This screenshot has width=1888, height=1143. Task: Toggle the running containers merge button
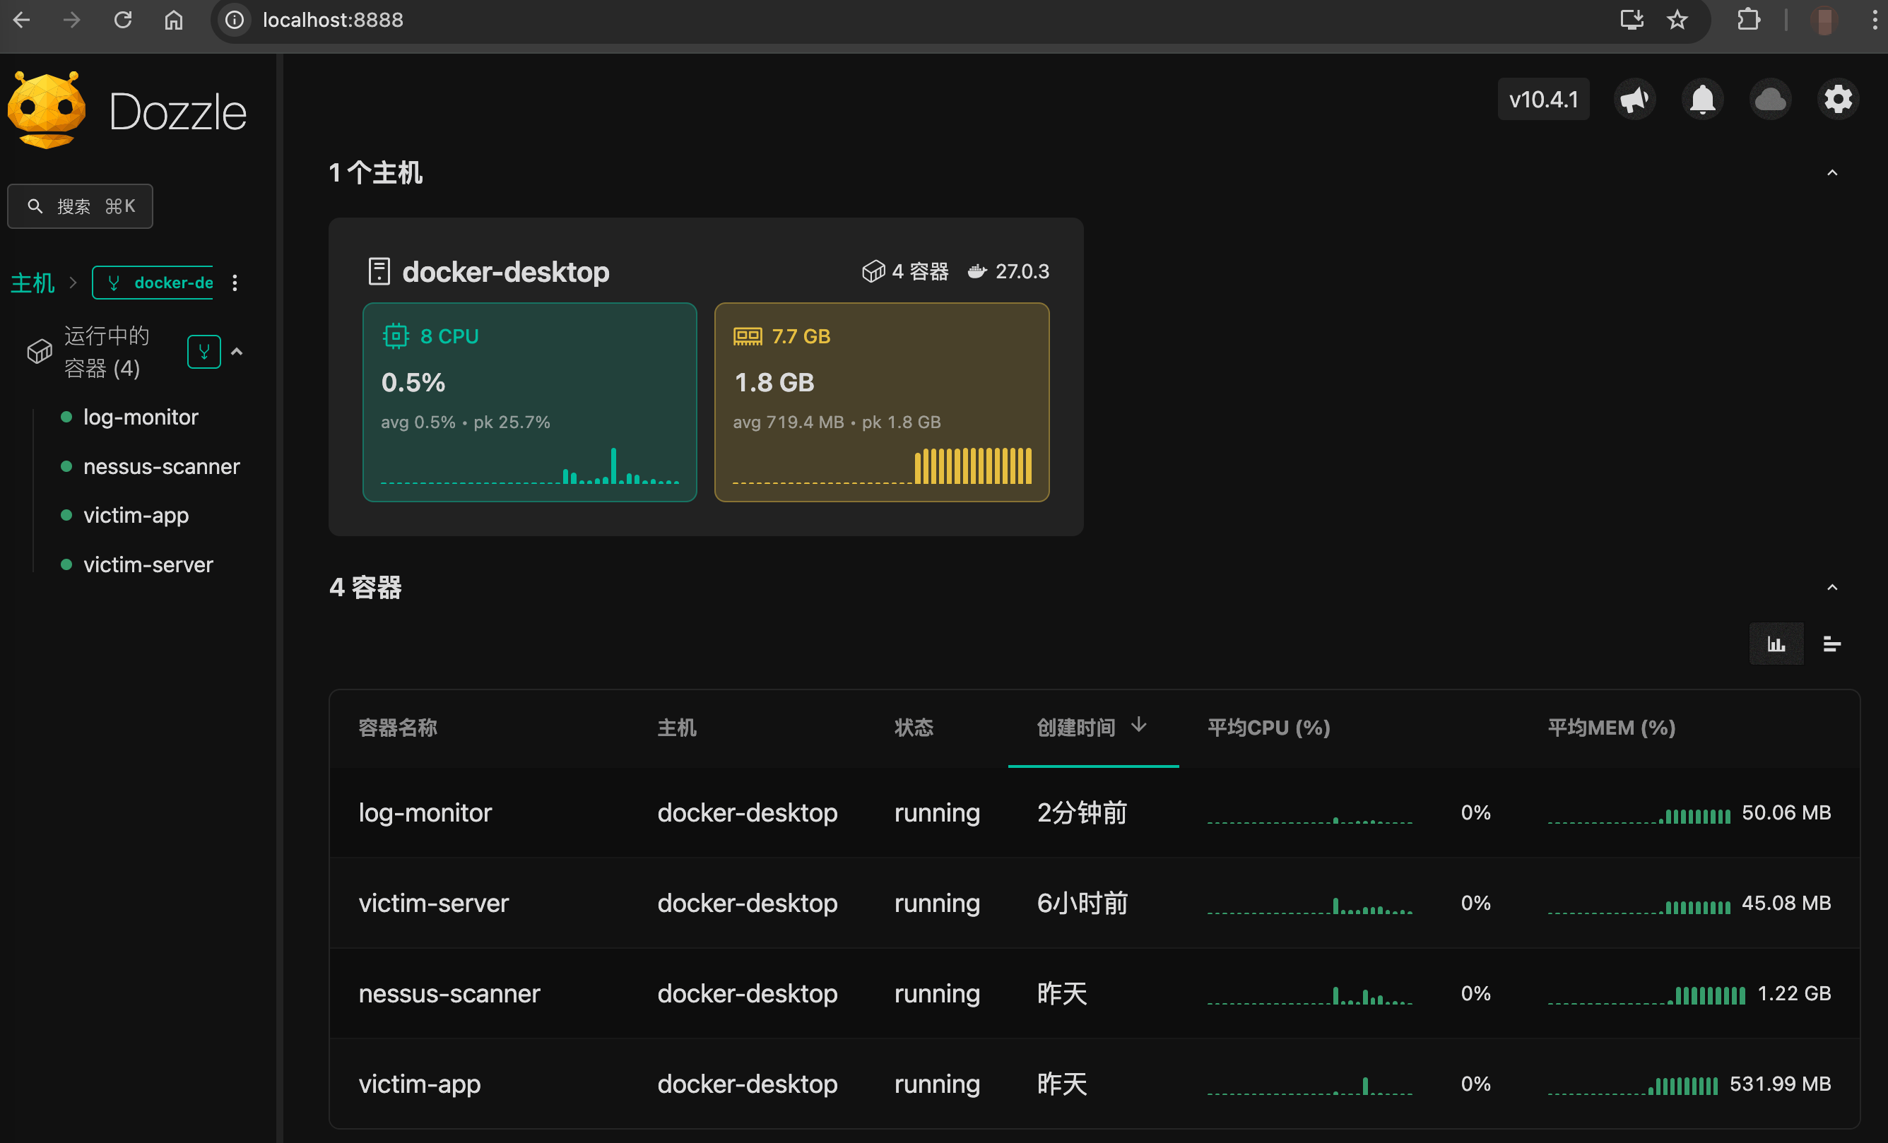pyautogui.click(x=203, y=352)
